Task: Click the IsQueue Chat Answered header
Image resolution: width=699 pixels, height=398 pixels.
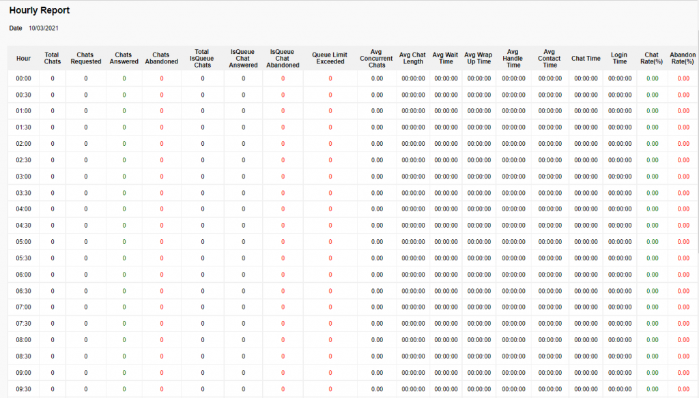Action: [x=243, y=59]
